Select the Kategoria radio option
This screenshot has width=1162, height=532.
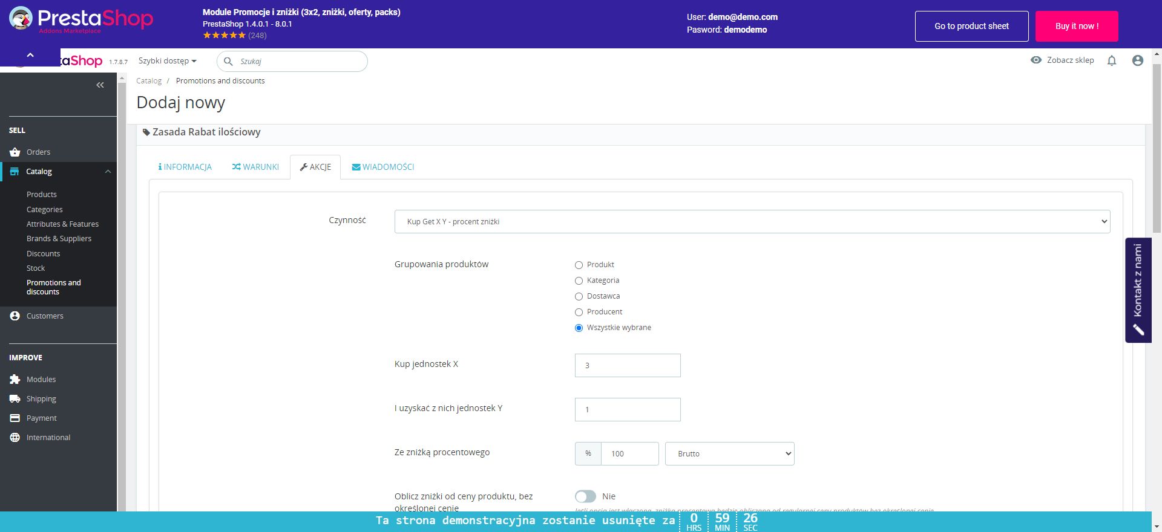pyautogui.click(x=579, y=281)
